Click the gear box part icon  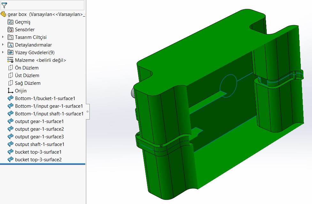[4, 14]
